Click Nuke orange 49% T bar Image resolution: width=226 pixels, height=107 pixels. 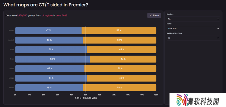pyautogui.click(x=122, y=50)
